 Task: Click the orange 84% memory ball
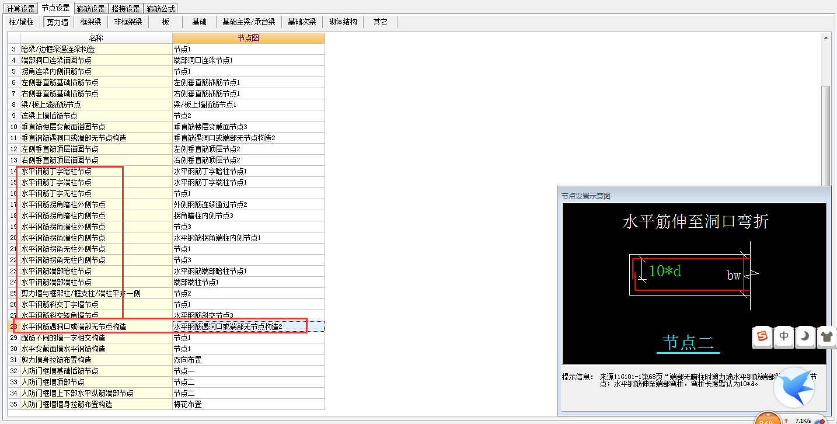click(x=768, y=418)
